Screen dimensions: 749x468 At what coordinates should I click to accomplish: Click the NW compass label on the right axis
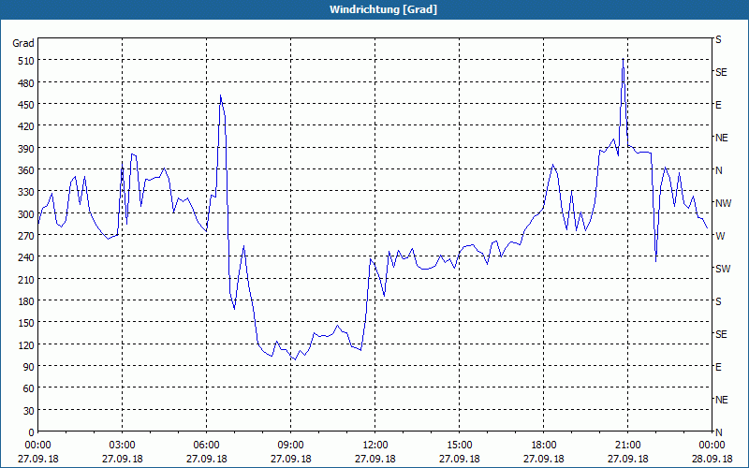point(723,203)
